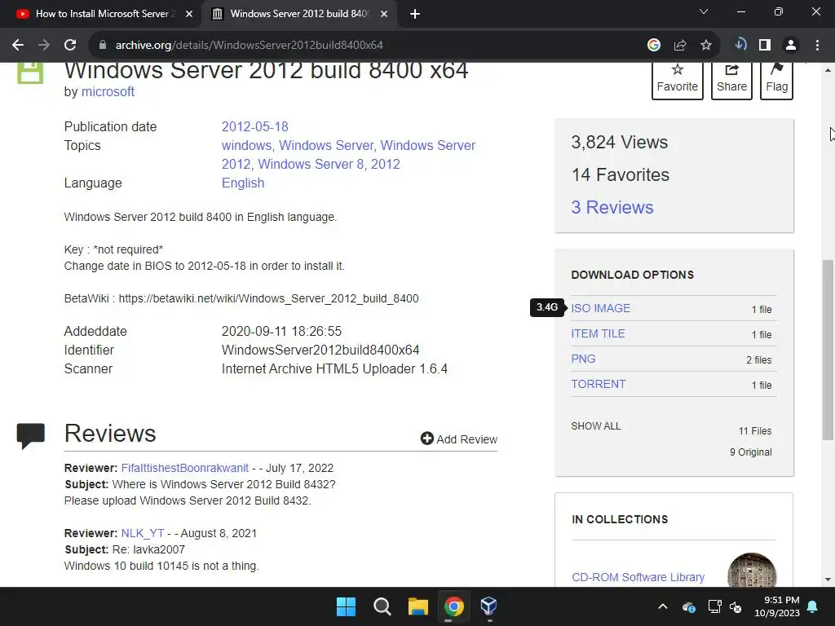Click the scrollbar up arrow
The height and width of the screenshot is (626, 835).
pyautogui.click(x=828, y=70)
